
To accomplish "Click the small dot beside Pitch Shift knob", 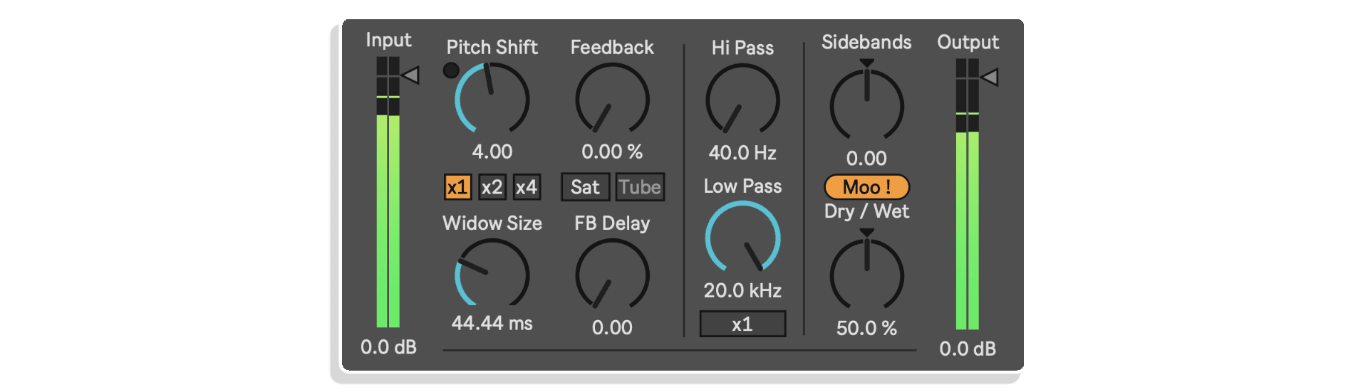I will tap(450, 70).
